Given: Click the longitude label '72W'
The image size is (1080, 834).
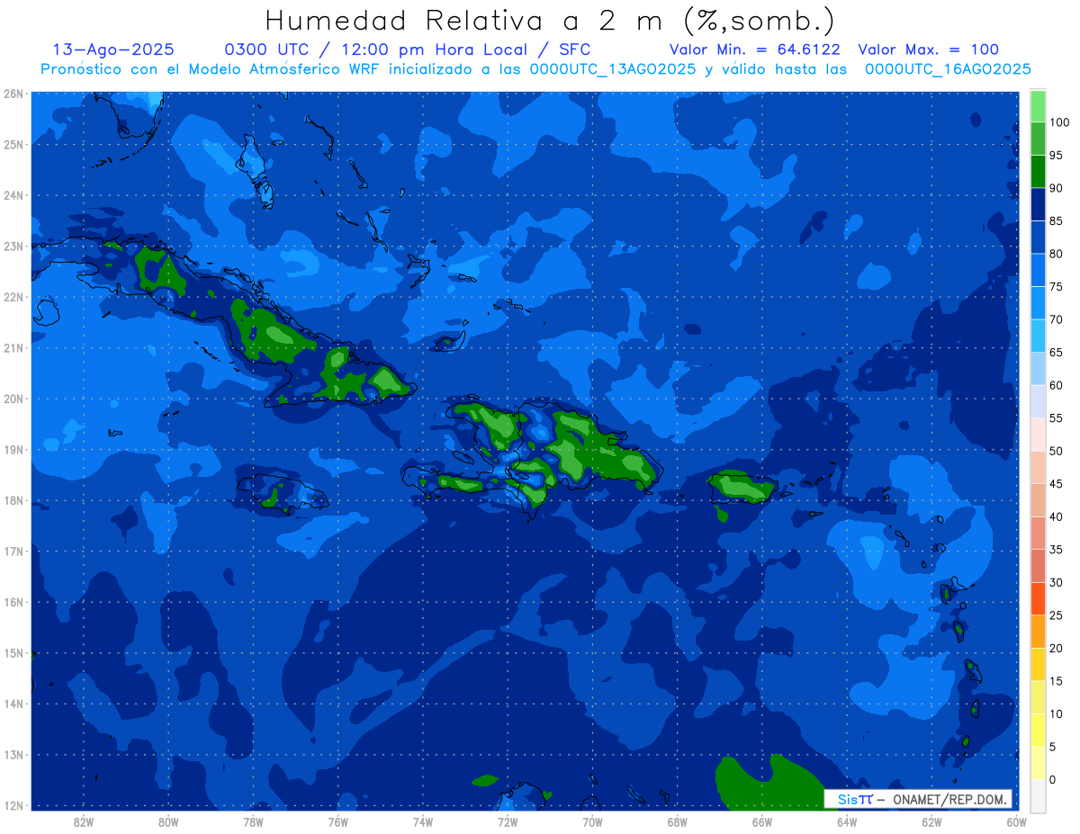Looking at the screenshot, I should coord(508,821).
